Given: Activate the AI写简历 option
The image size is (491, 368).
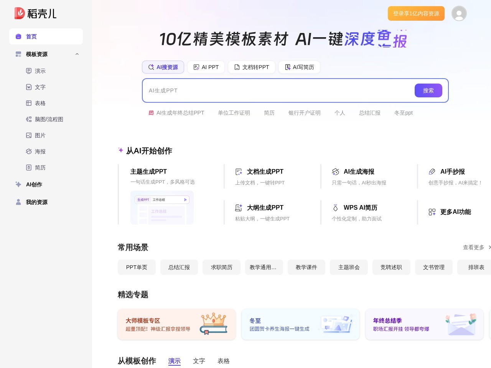Looking at the screenshot, I should [x=300, y=67].
